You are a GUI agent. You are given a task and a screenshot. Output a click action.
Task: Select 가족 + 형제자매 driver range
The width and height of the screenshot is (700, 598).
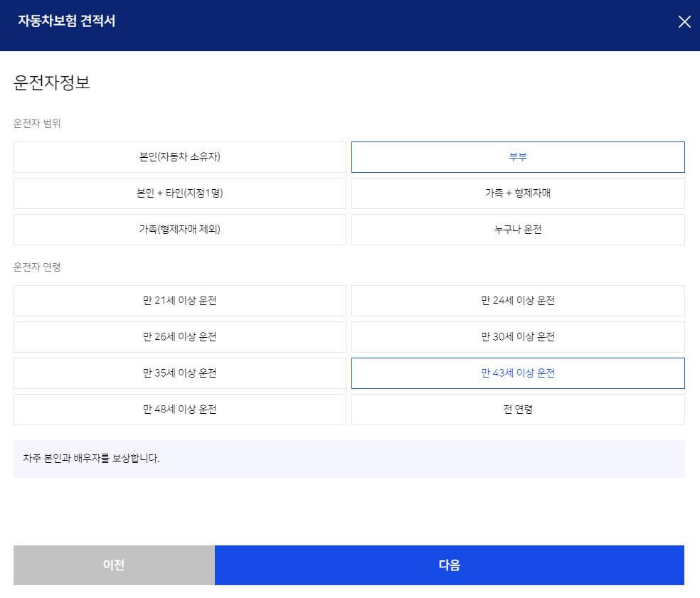518,193
